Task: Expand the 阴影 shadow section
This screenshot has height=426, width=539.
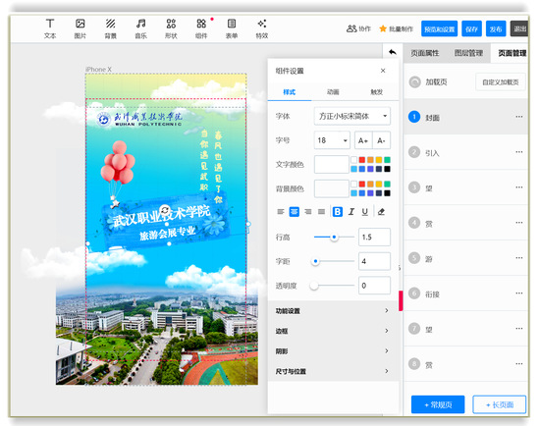Action: pos(333,351)
